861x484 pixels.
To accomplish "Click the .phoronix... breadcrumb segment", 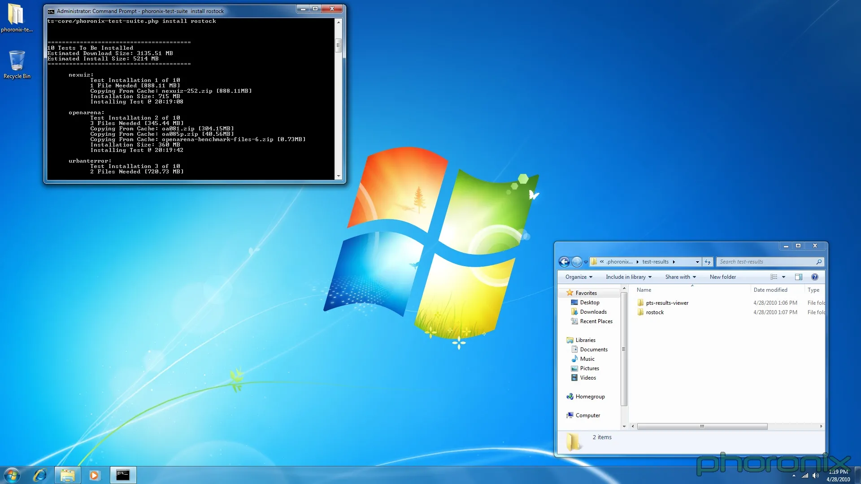I will pos(620,262).
